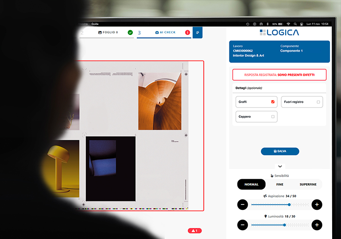This screenshot has width=341, height=239.
Task: Open Spotlight search icon in menu bar
Action: click(x=295, y=24)
